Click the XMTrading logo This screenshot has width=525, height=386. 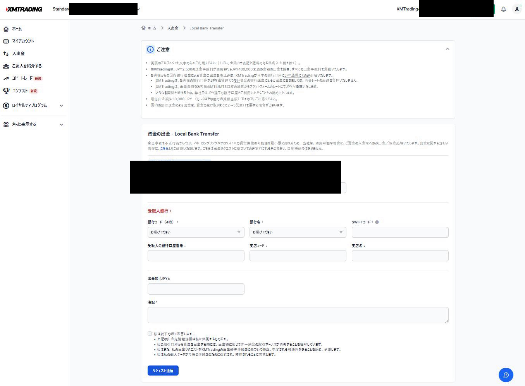click(24, 9)
